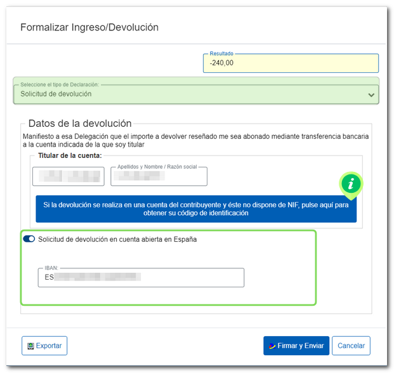This screenshot has width=394, height=373.
Task: Open the 'Solicitud de devolución' combo box
Action: pos(190,94)
